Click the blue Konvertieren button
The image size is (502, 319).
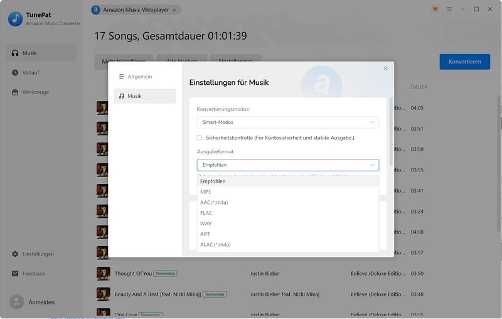tap(464, 62)
